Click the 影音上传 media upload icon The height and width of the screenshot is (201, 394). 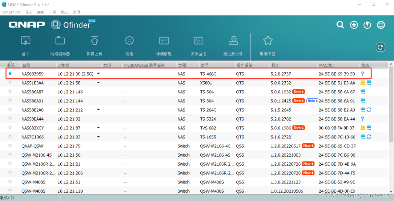point(94,41)
